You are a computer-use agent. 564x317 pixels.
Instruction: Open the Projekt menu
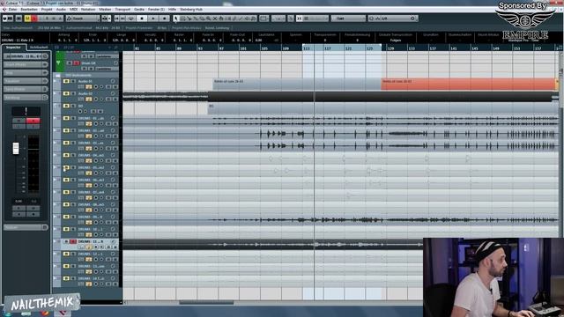(47, 10)
